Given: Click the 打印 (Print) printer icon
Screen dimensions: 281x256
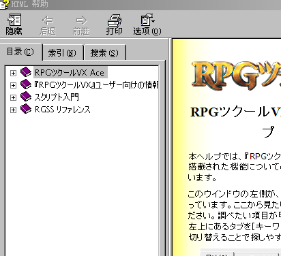Looking at the screenshot, I should (115, 20).
